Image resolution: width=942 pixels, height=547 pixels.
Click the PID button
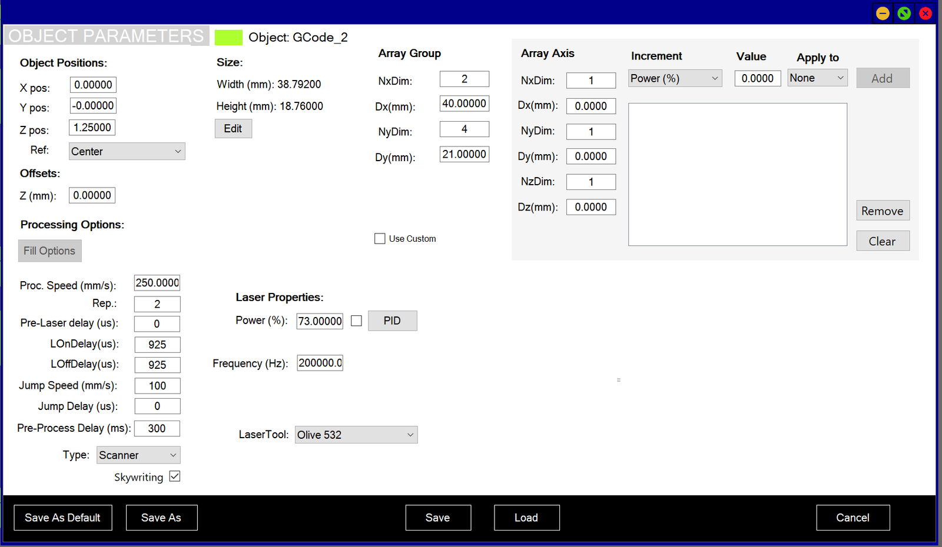392,321
